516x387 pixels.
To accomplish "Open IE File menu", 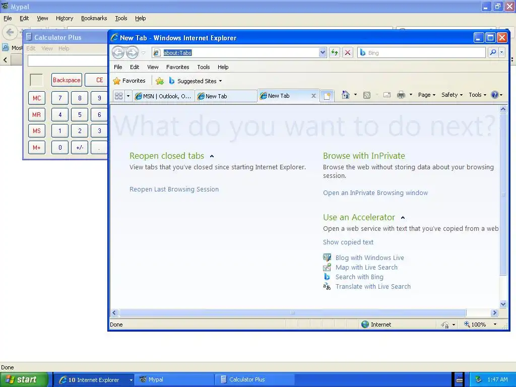I will point(118,67).
